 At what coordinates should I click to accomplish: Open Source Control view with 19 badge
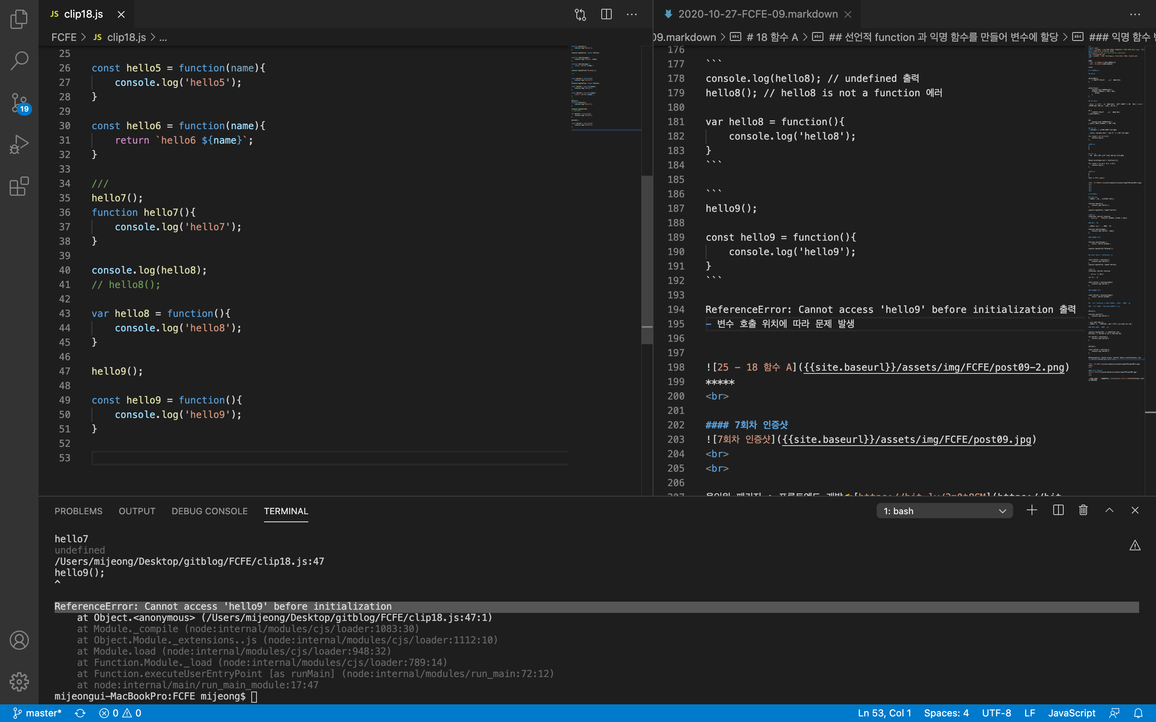point(19,103)
